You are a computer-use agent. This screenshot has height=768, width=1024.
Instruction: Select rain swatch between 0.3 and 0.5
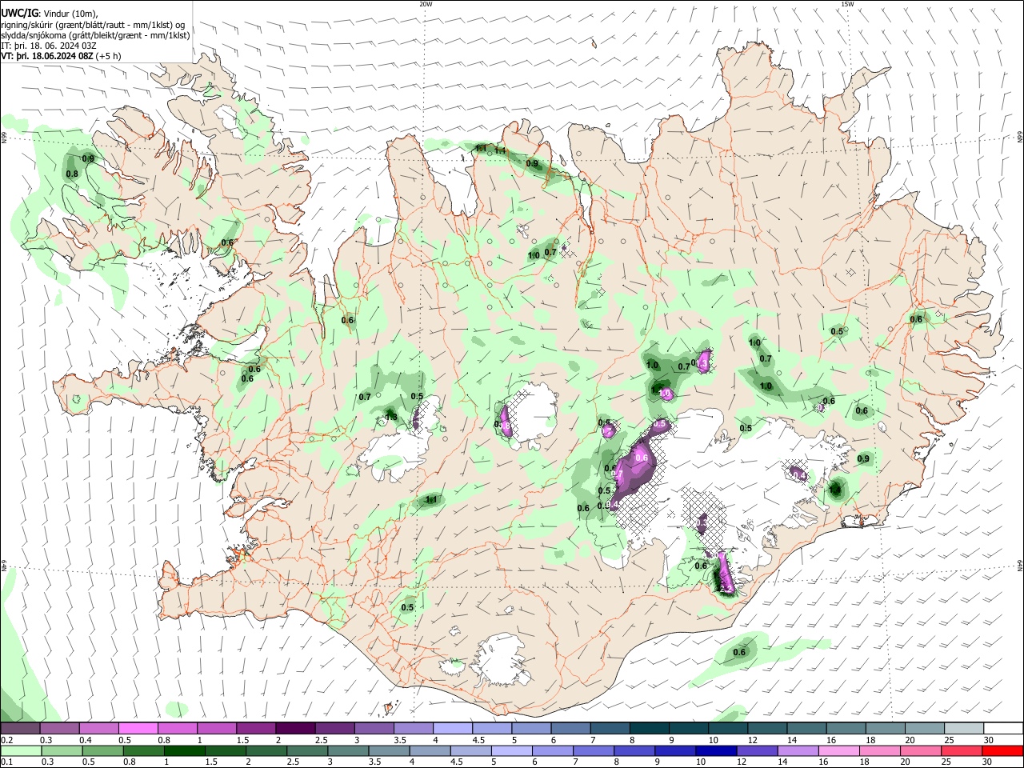61,750
